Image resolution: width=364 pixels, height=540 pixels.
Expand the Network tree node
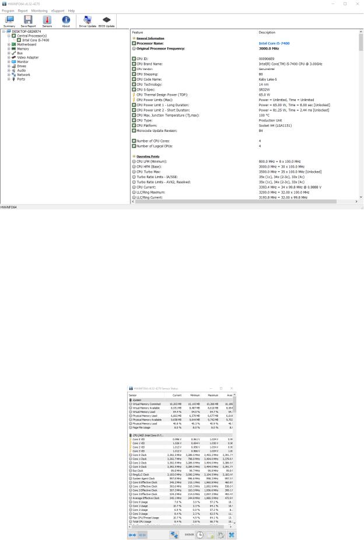point(9,75)
